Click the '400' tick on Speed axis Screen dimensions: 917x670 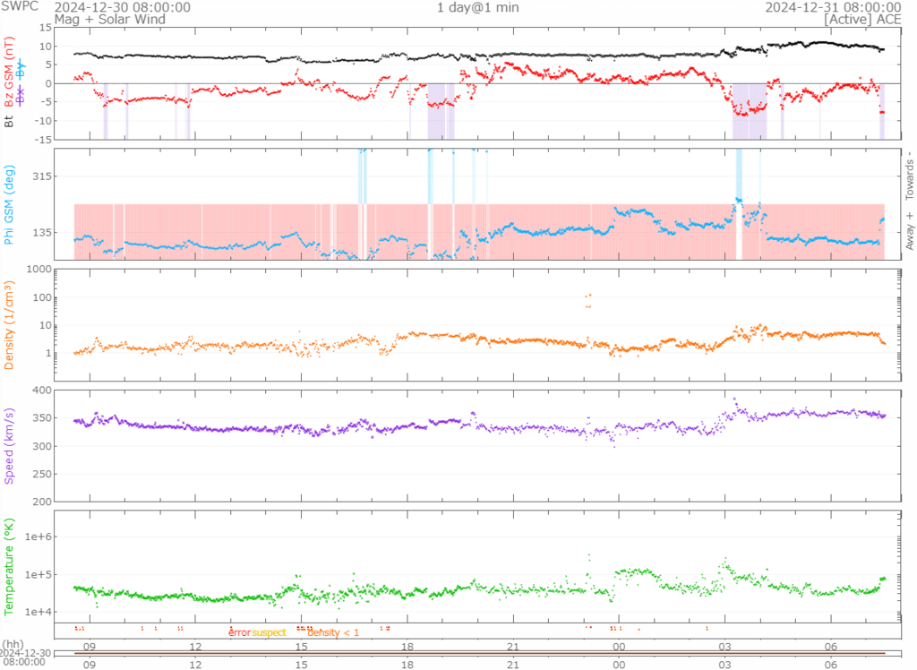41,390
